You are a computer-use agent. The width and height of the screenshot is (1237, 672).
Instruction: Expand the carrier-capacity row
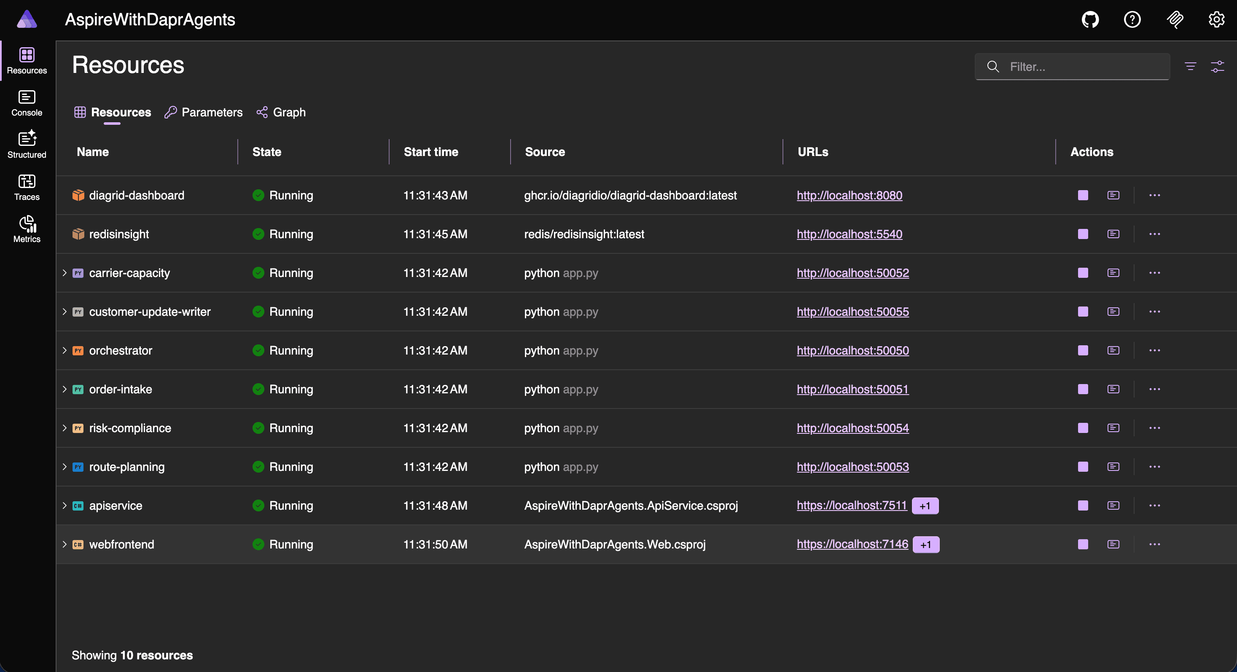tap(65, 273)
